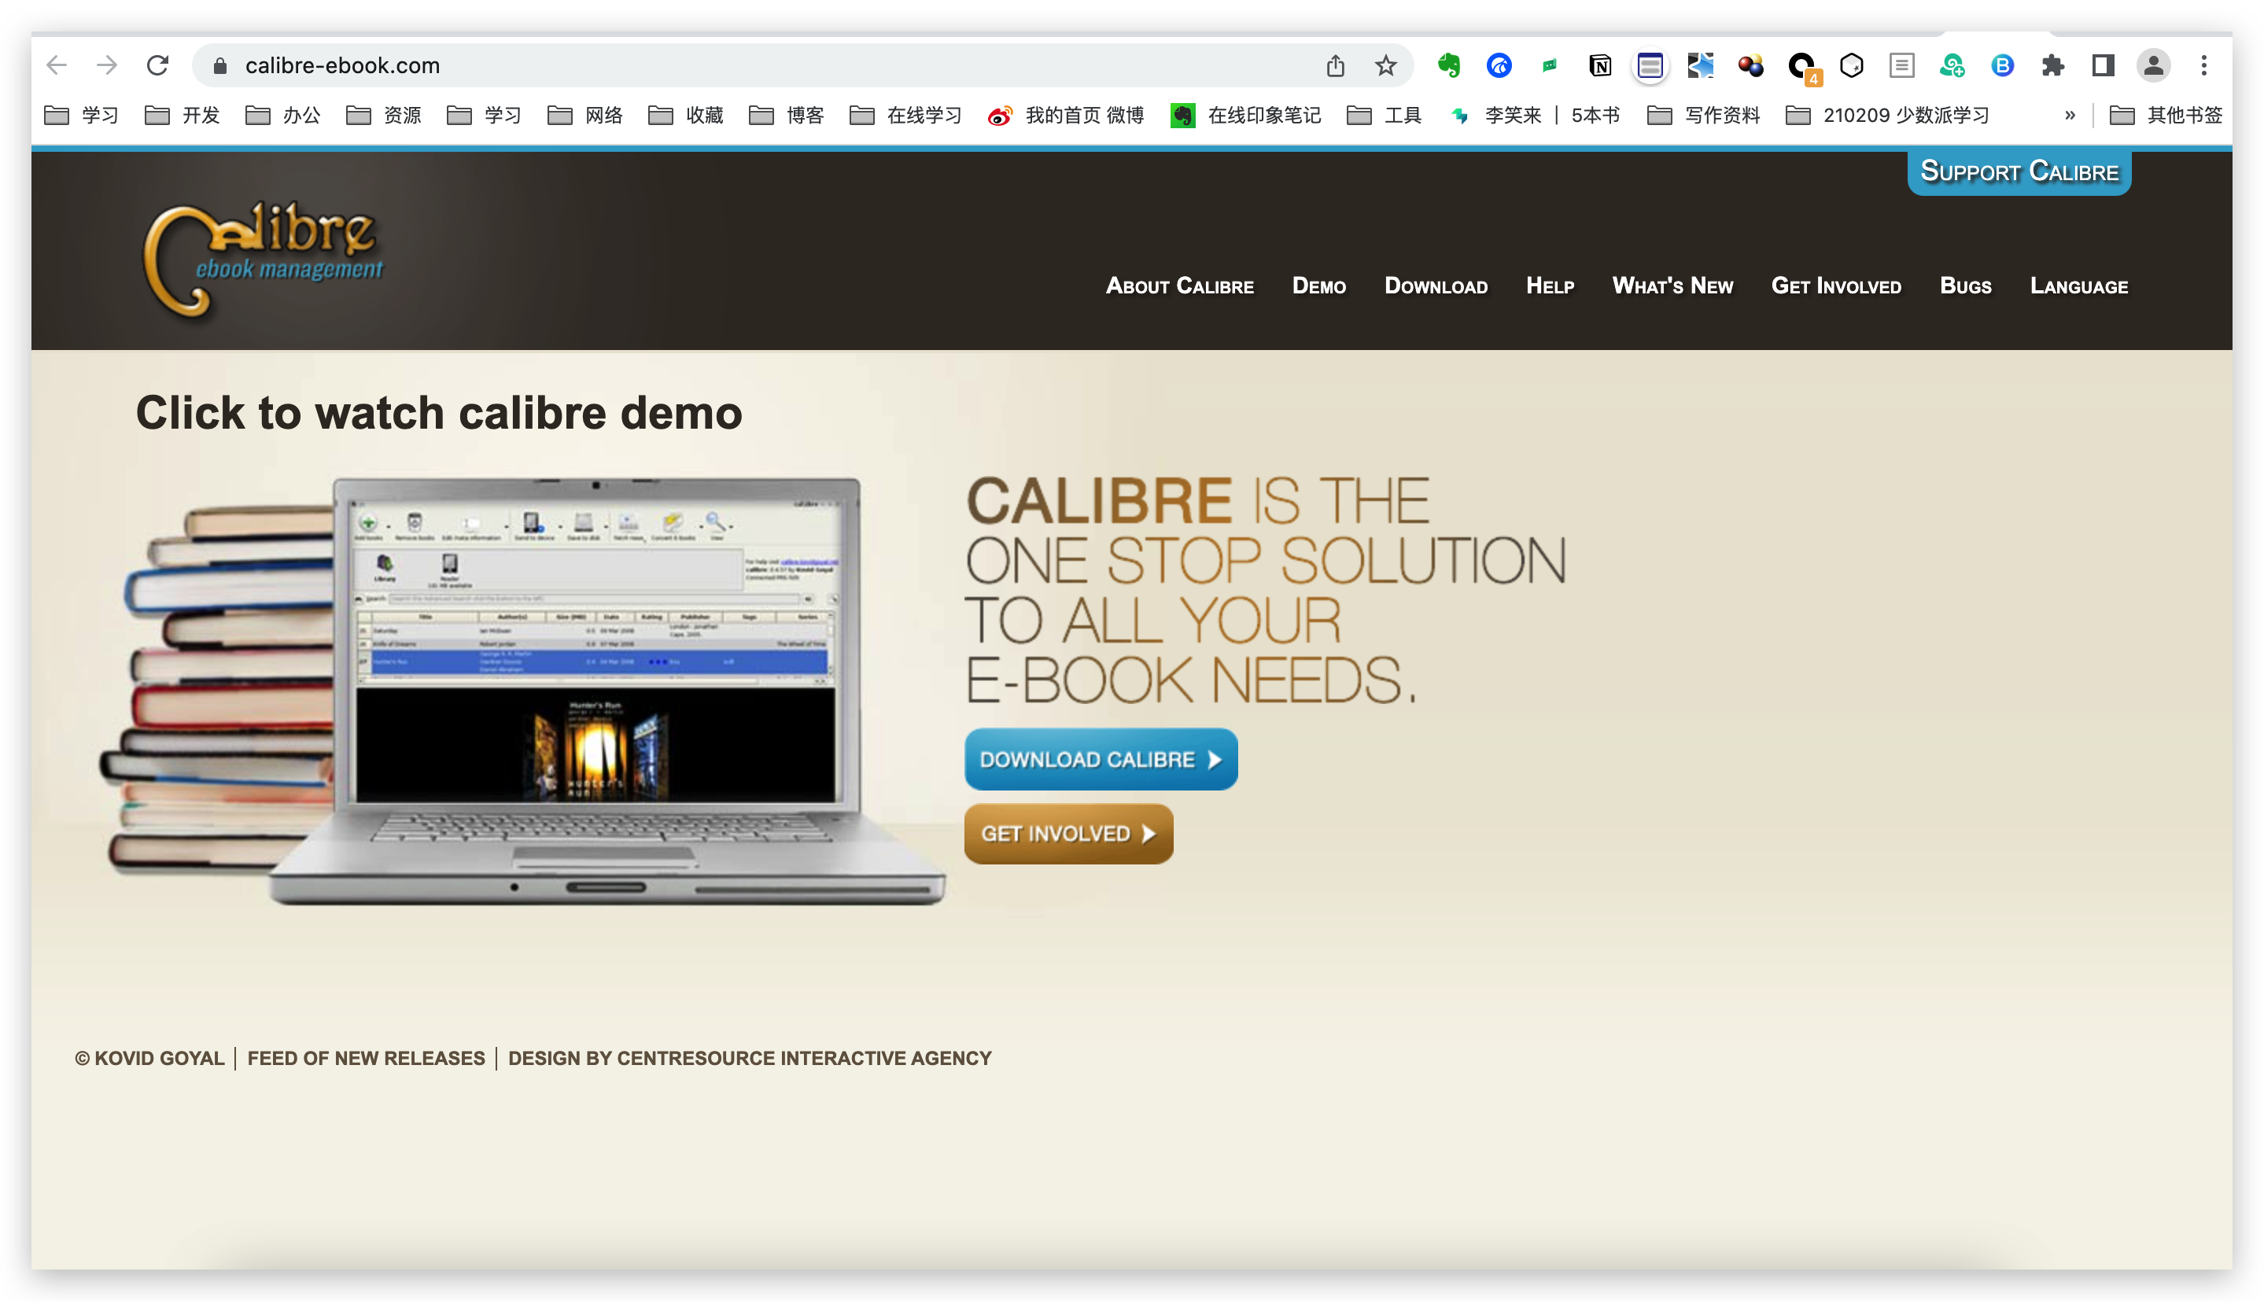Click the orange Get Involved button
Viewport: 2264px width, 1301px height.
pyautogui.click(x=1068, y=834)
